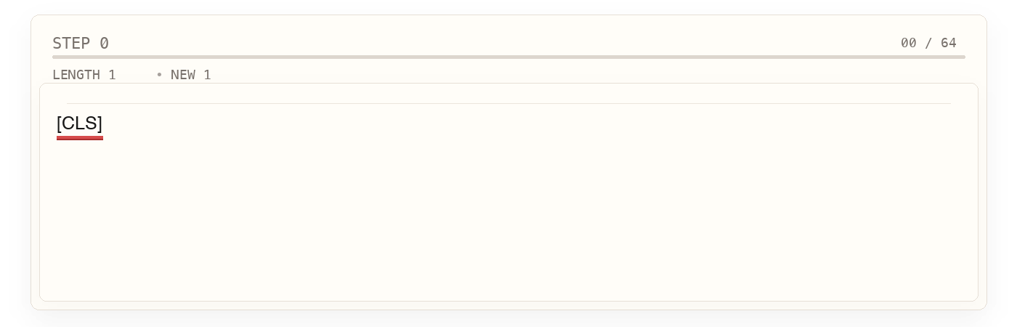Click the value 1 next to NEW

207,75
